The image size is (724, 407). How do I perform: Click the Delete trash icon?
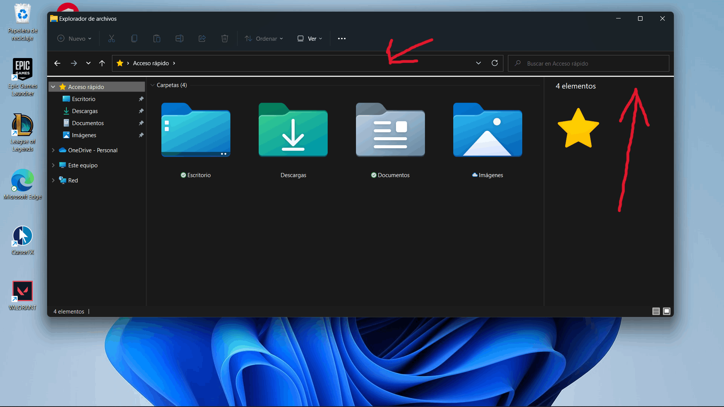click(x=225, y=38)
